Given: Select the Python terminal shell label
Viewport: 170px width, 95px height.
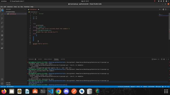Looking at the screenshot, I should pyautogui.click(x=154, y=59).
